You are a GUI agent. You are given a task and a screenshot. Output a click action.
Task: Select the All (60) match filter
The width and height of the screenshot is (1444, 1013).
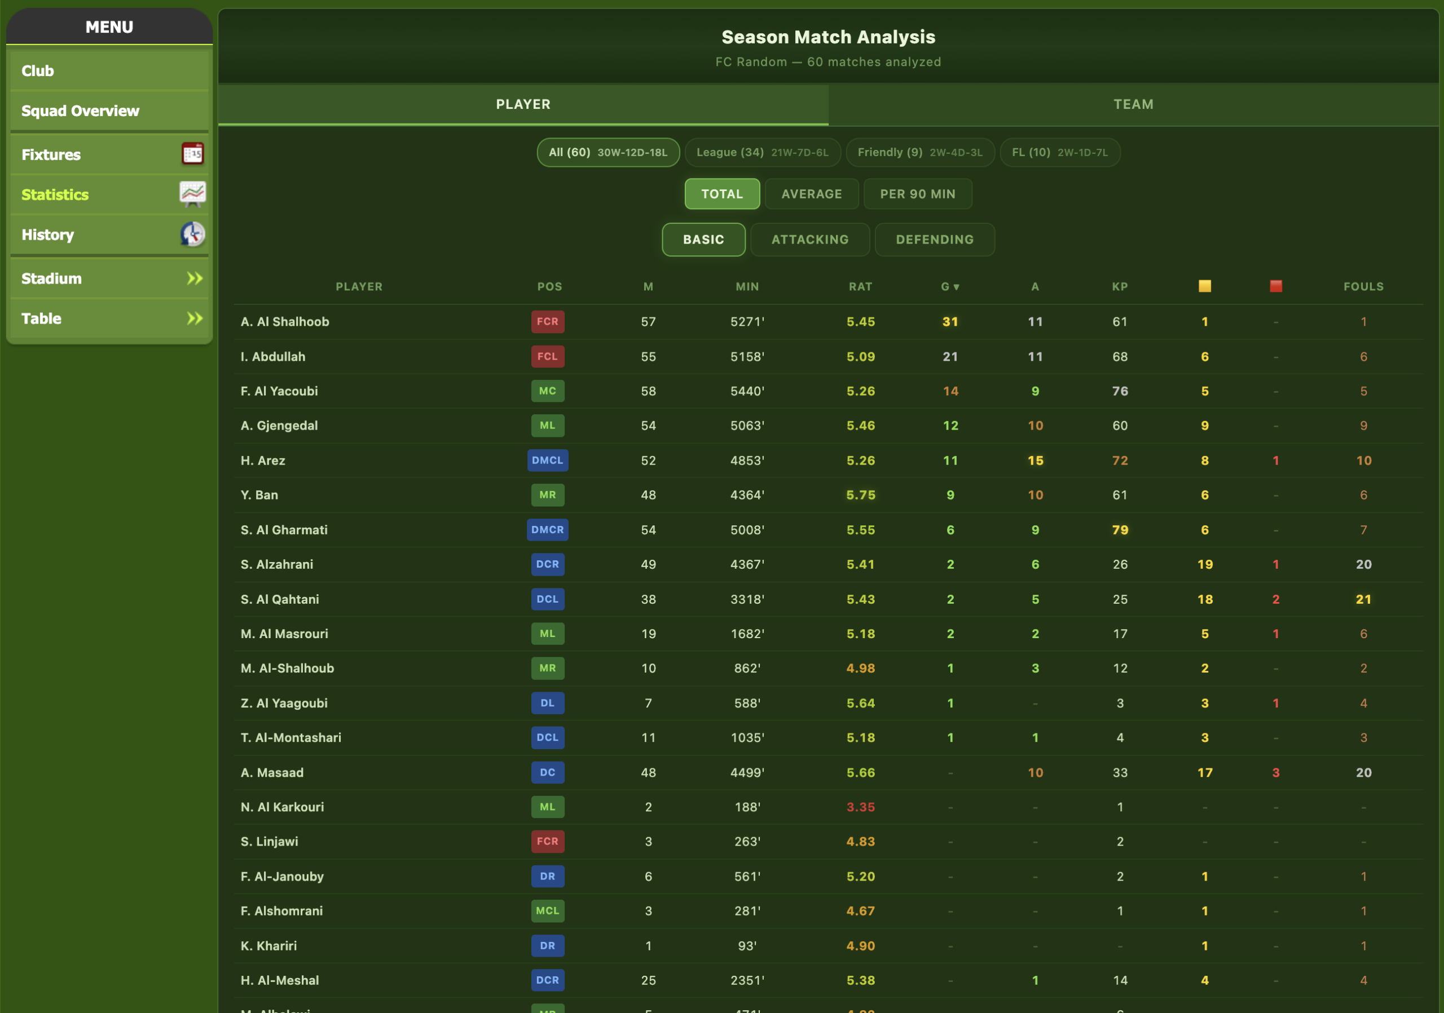607,153
